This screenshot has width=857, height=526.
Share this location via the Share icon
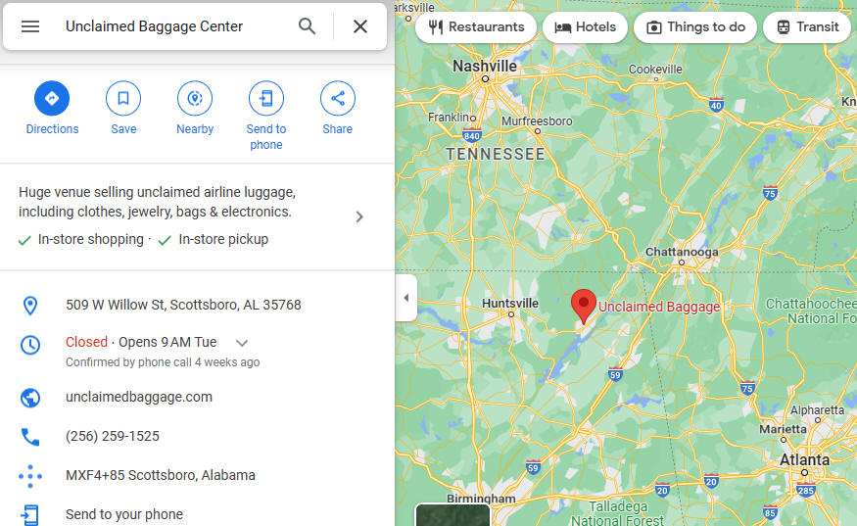[337, 98]
